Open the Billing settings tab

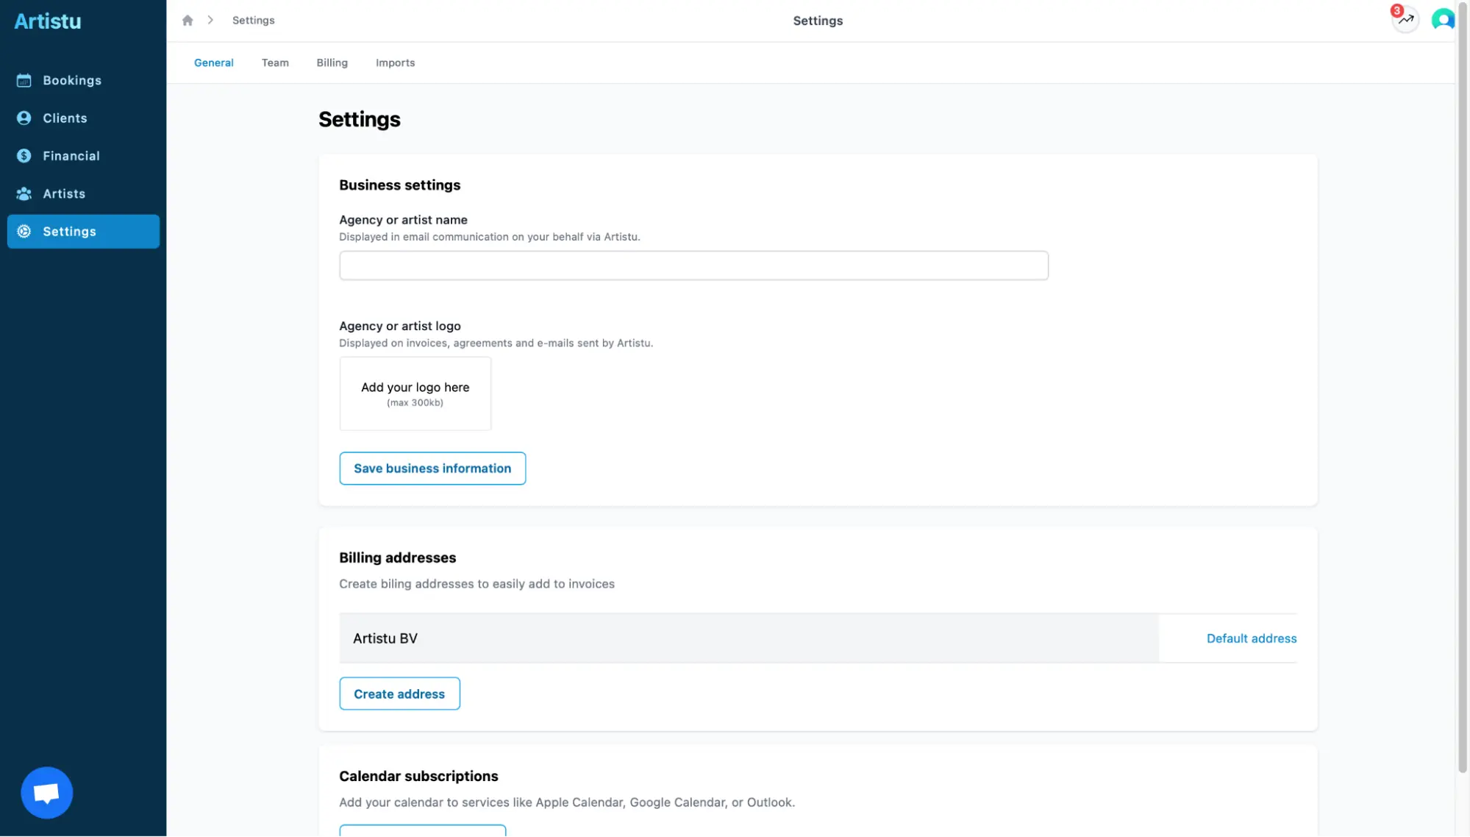point(332,63)
